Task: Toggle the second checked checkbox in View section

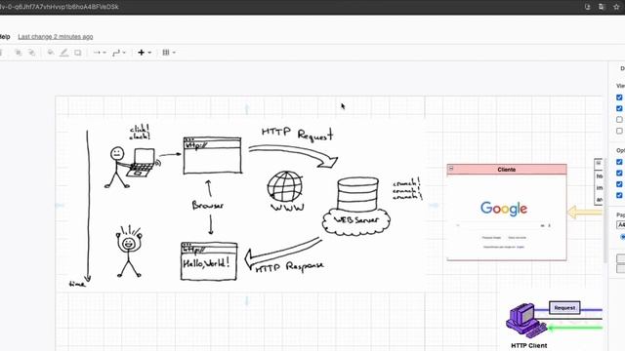Action: point(619,108)
